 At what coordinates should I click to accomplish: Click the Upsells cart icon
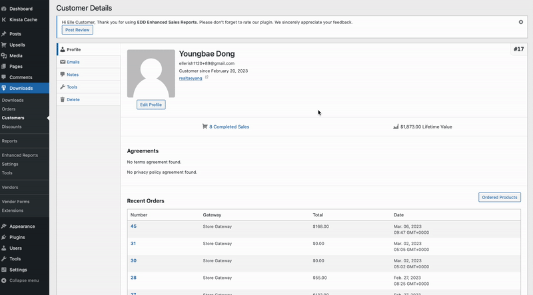(x=4, y=45)
